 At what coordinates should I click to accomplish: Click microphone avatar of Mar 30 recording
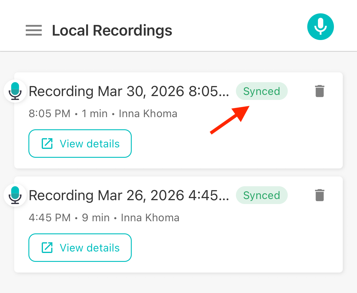[x=15, y=91]
